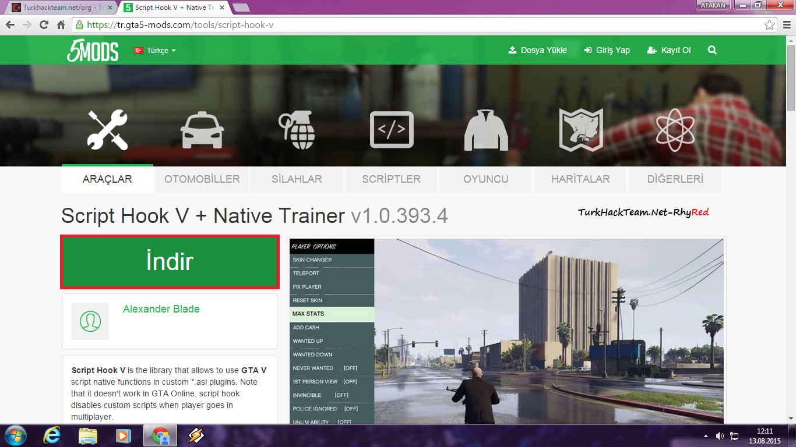Open the Winamp taskbar icon
796x447 pixels.
tap(196, 435)
